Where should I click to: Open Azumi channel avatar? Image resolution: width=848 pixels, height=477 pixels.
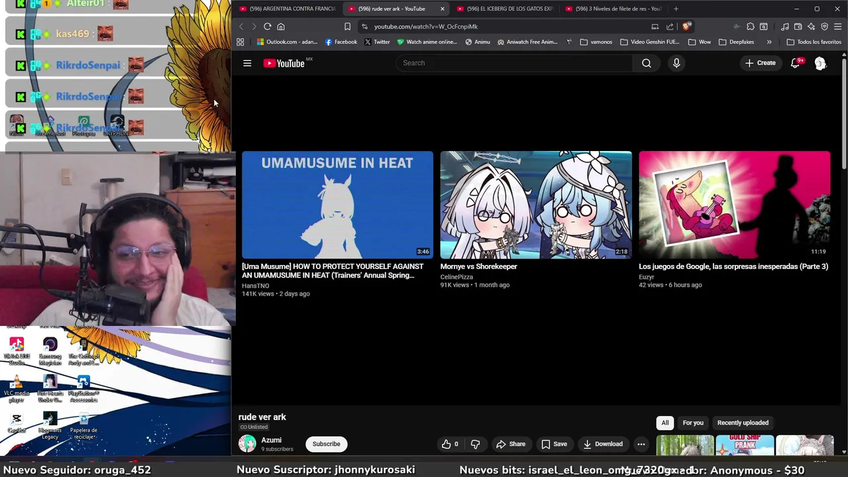click(247, 444)
